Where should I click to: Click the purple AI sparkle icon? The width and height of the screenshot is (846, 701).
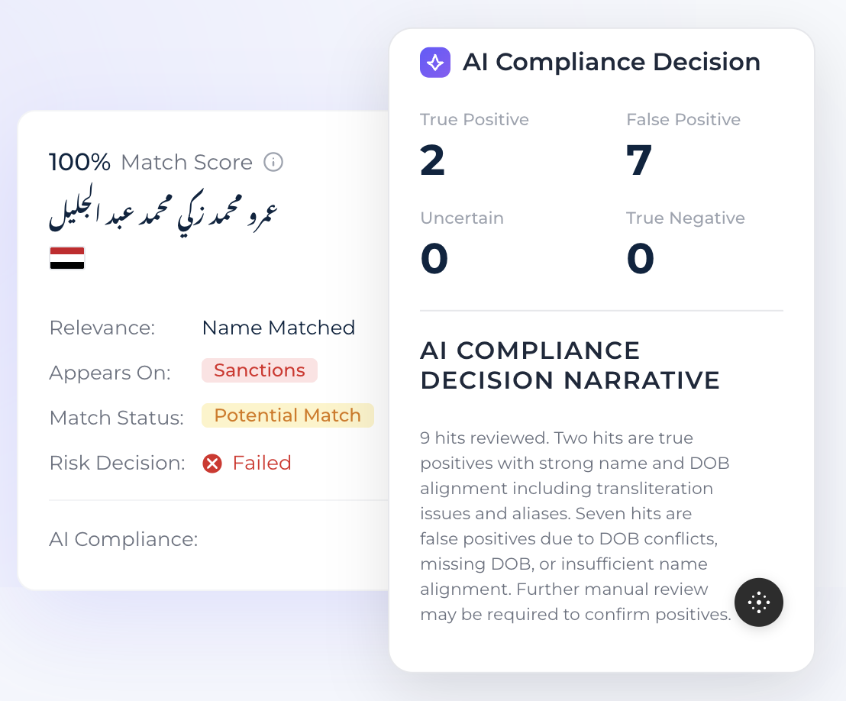tap(435, 63)
